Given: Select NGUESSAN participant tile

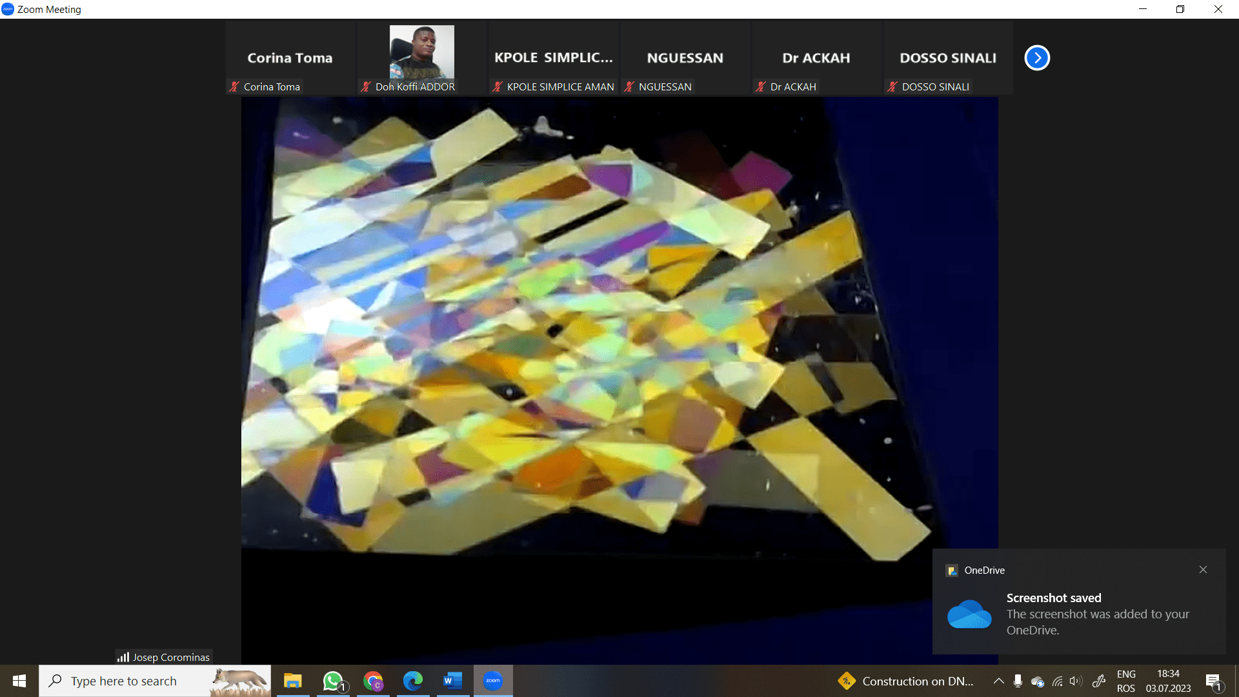Looking at the screenshot, I should [685, 57].
